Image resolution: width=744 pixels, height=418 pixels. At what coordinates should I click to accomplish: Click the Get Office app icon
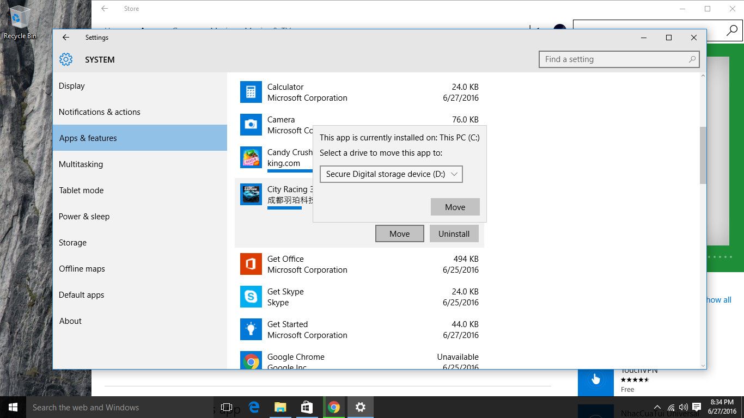tap(251, 264)
